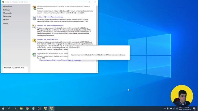Open the network tray icon
Viewport: 198px width, 111px height.
click(x=174, y=109)
